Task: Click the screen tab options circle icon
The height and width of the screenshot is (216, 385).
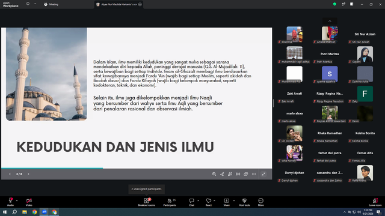Action: pyautogui.click(x=140, y=4)
